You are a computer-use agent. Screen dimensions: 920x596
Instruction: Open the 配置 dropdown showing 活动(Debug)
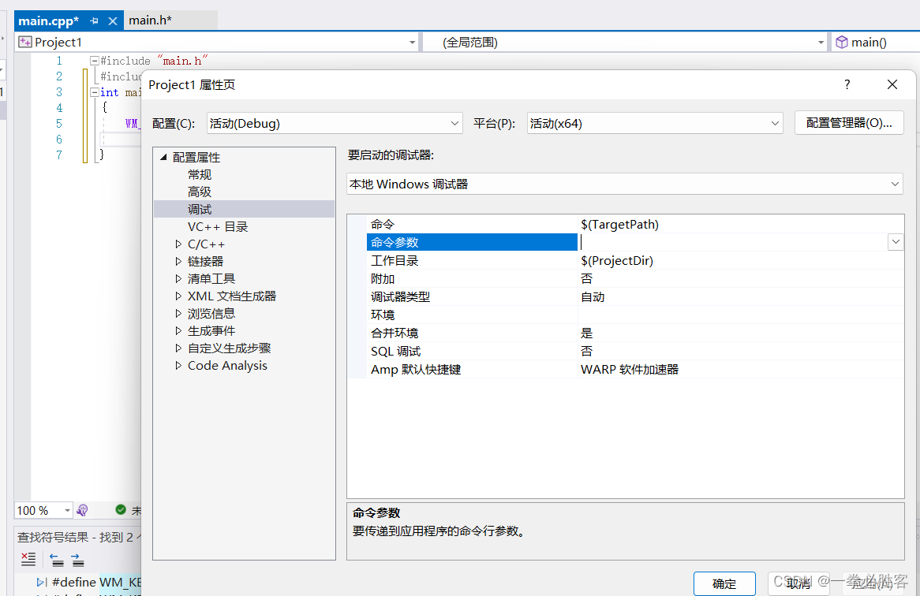pyautogui.click(x=454, y=123)
